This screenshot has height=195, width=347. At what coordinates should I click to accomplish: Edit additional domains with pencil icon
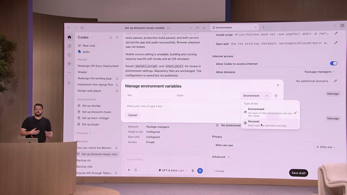tap(335, 81)
